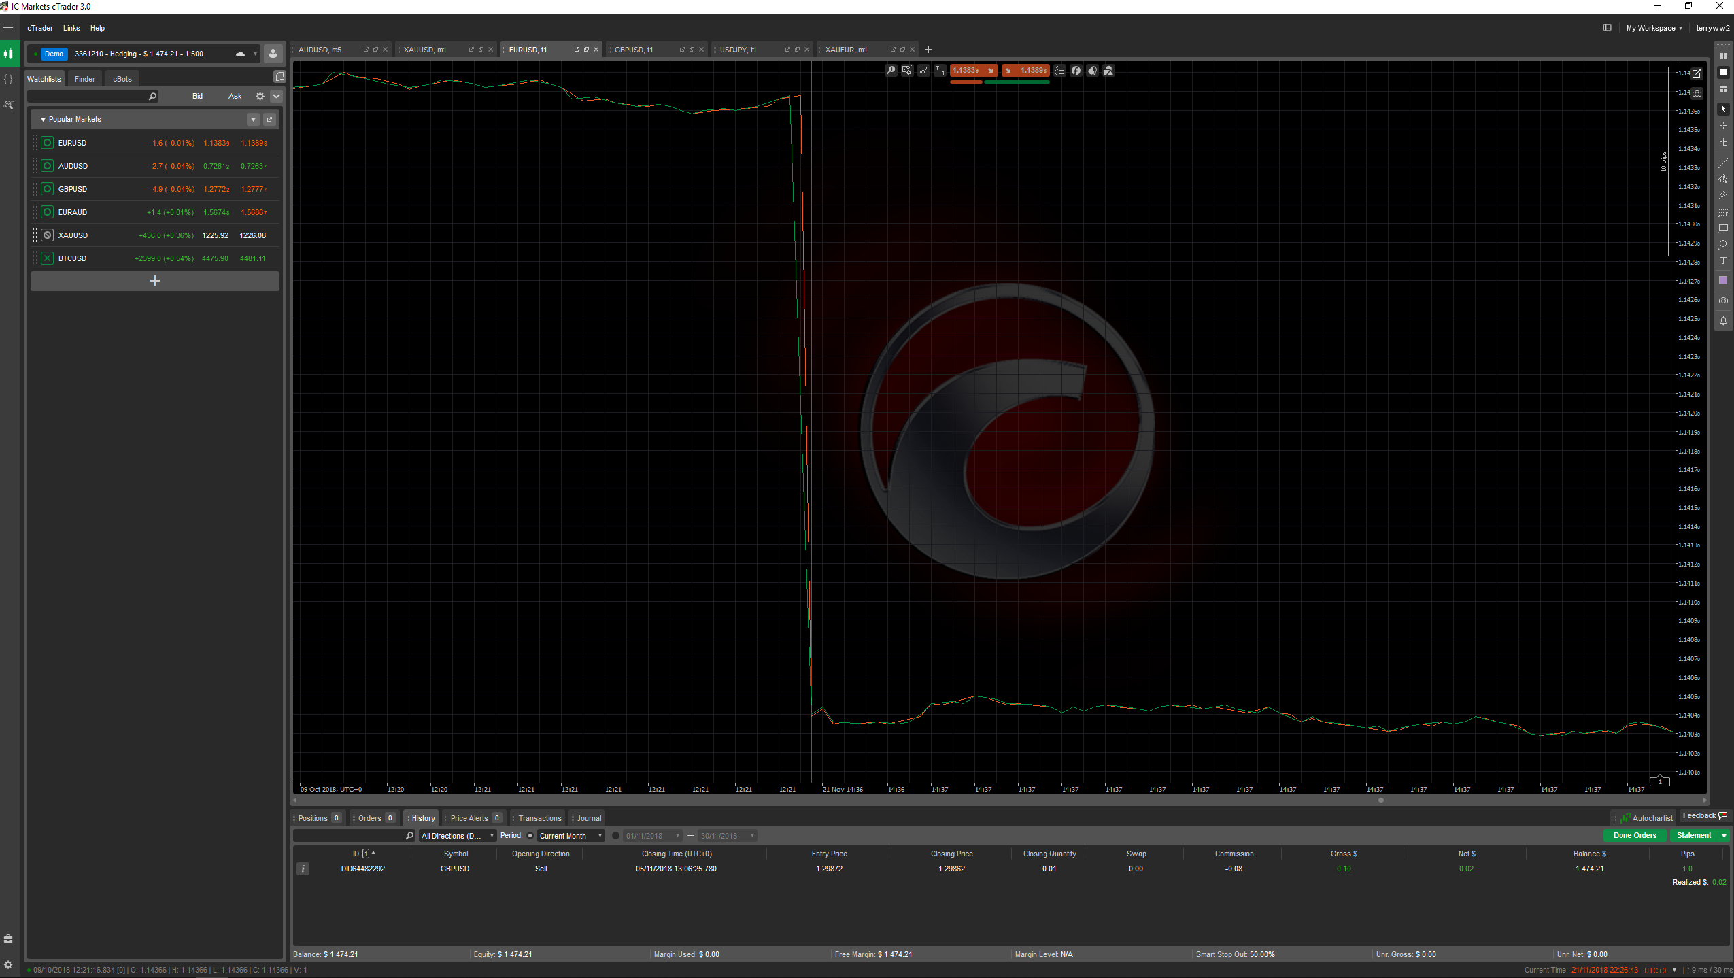Select the Fibonacci retracement tool
Viewport: 1734px width, 978px height.
click(x=1723, y=212)
